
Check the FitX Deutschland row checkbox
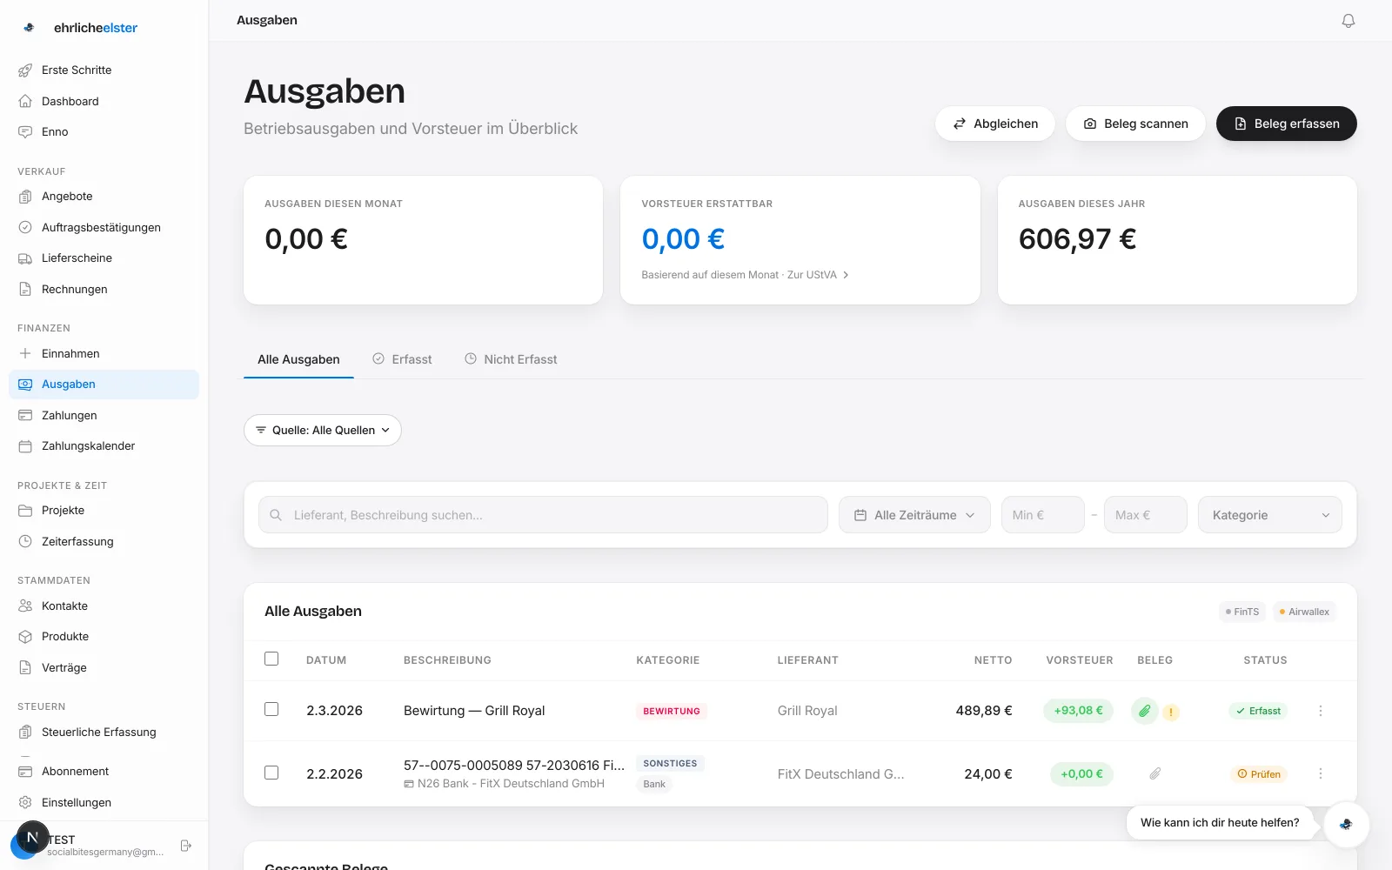click(271, 773)
